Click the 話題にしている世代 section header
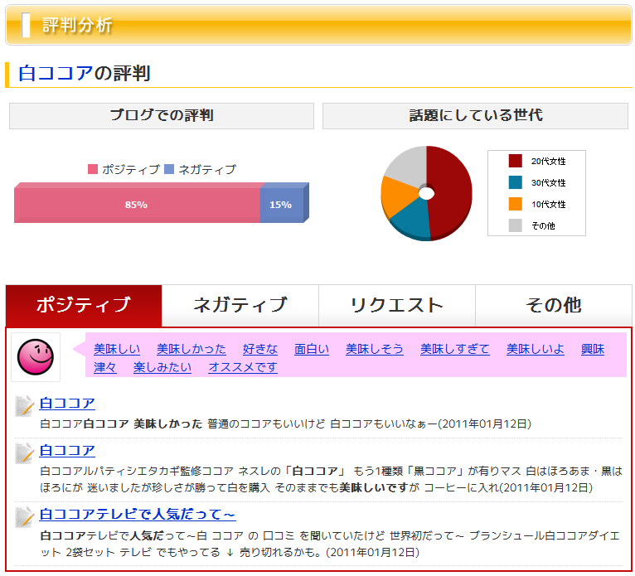 tap(476, 116)
